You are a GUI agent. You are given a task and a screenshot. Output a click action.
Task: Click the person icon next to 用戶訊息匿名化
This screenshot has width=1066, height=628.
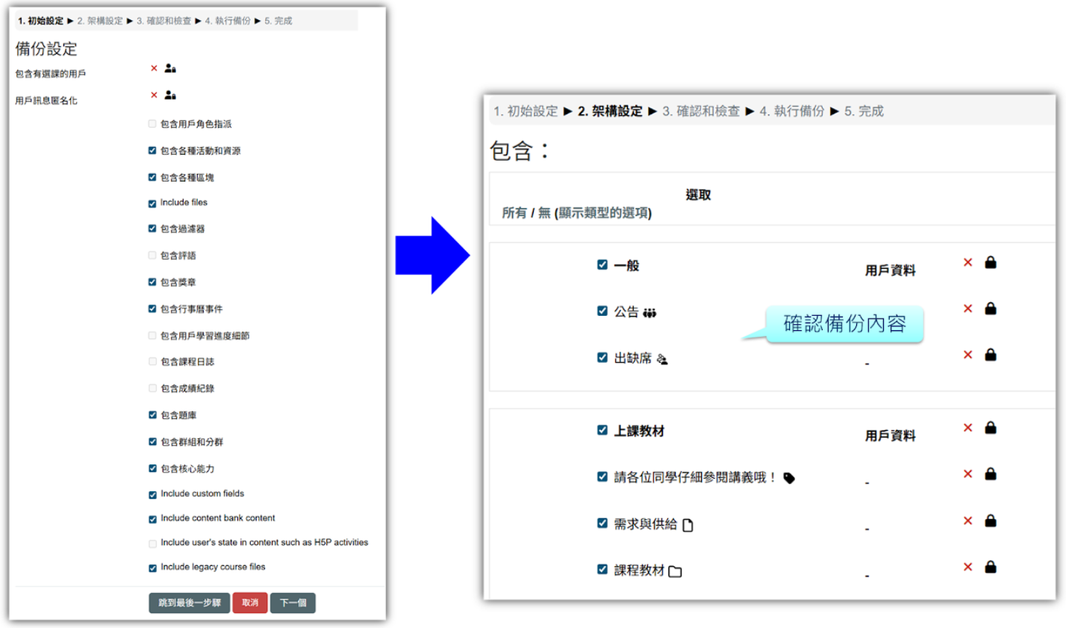point(169,95)
